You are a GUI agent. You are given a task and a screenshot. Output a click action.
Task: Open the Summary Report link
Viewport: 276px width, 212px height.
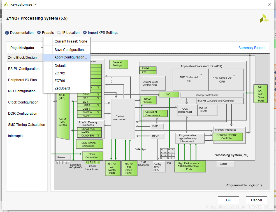click(x=251, y=48)
